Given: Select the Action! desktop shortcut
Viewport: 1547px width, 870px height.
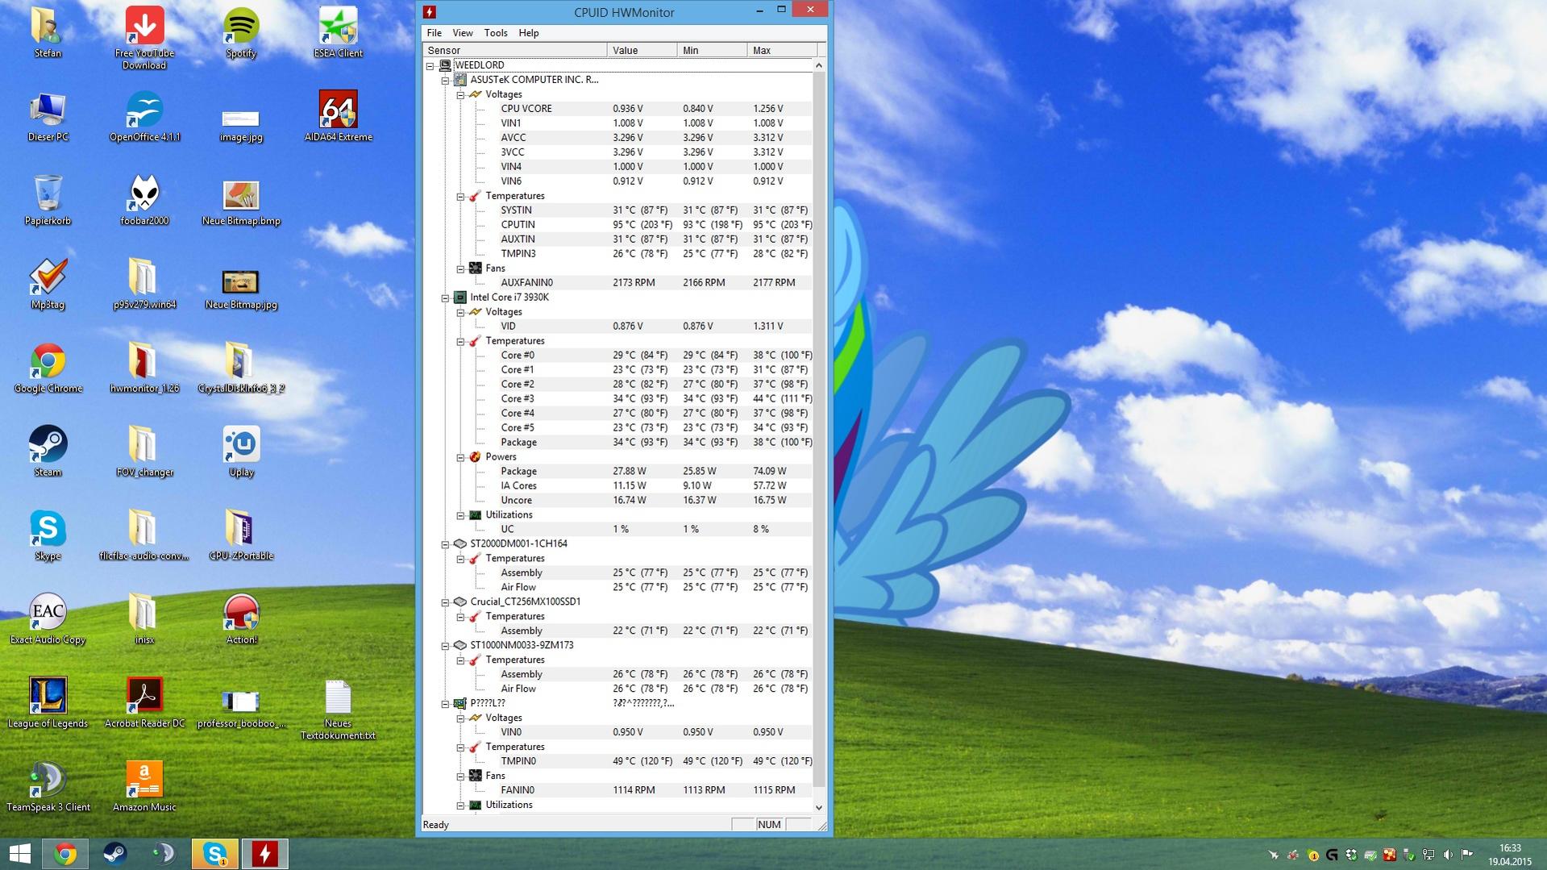Looking at the screenshot, I should (x=241, y=620).
